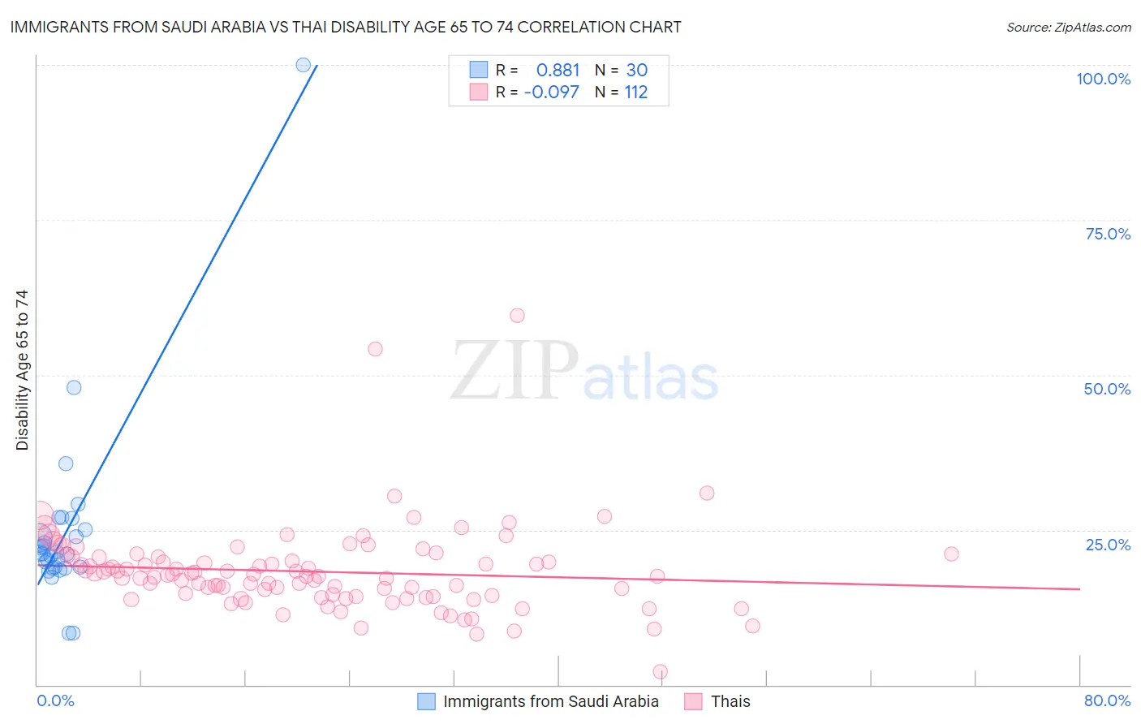This screenshot has width=1141, height=724.
Task: Click the blue R = 0.881 swatch
Action: point(479,70)
